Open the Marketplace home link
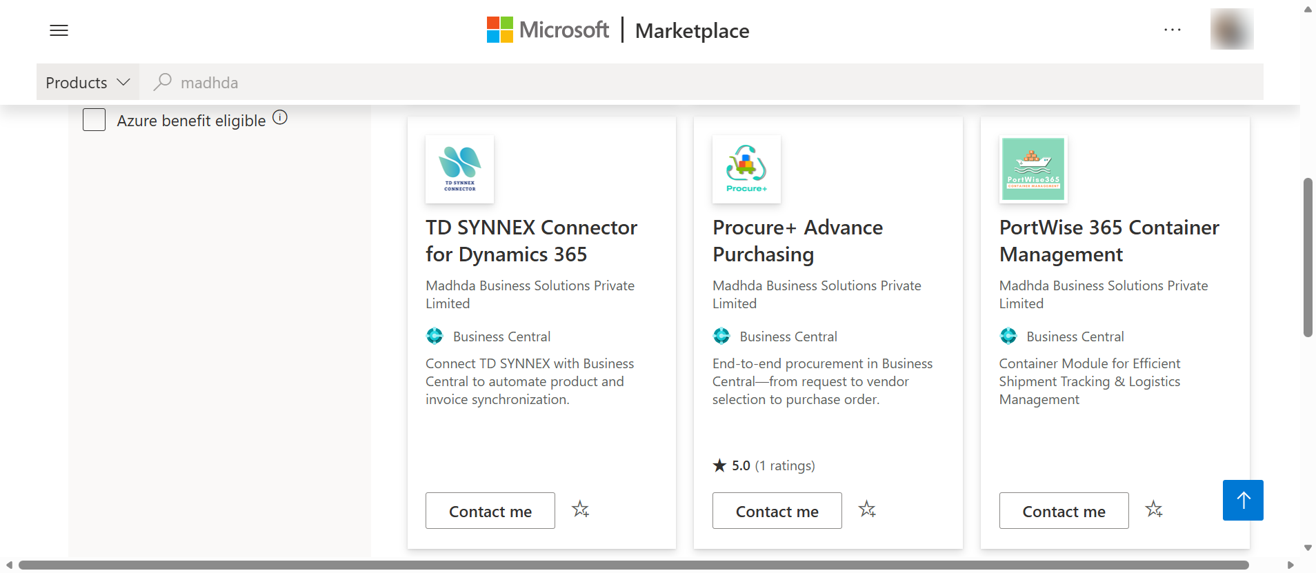 coord(692,30)
